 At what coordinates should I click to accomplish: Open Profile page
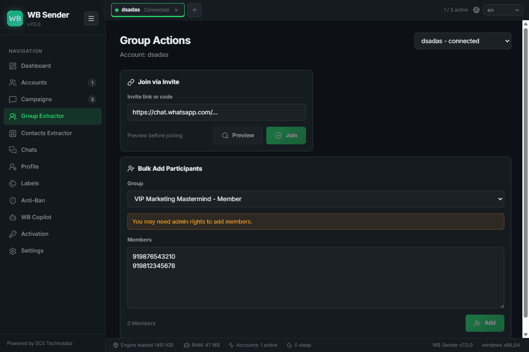pyautogui.click(x=52, y=167)
